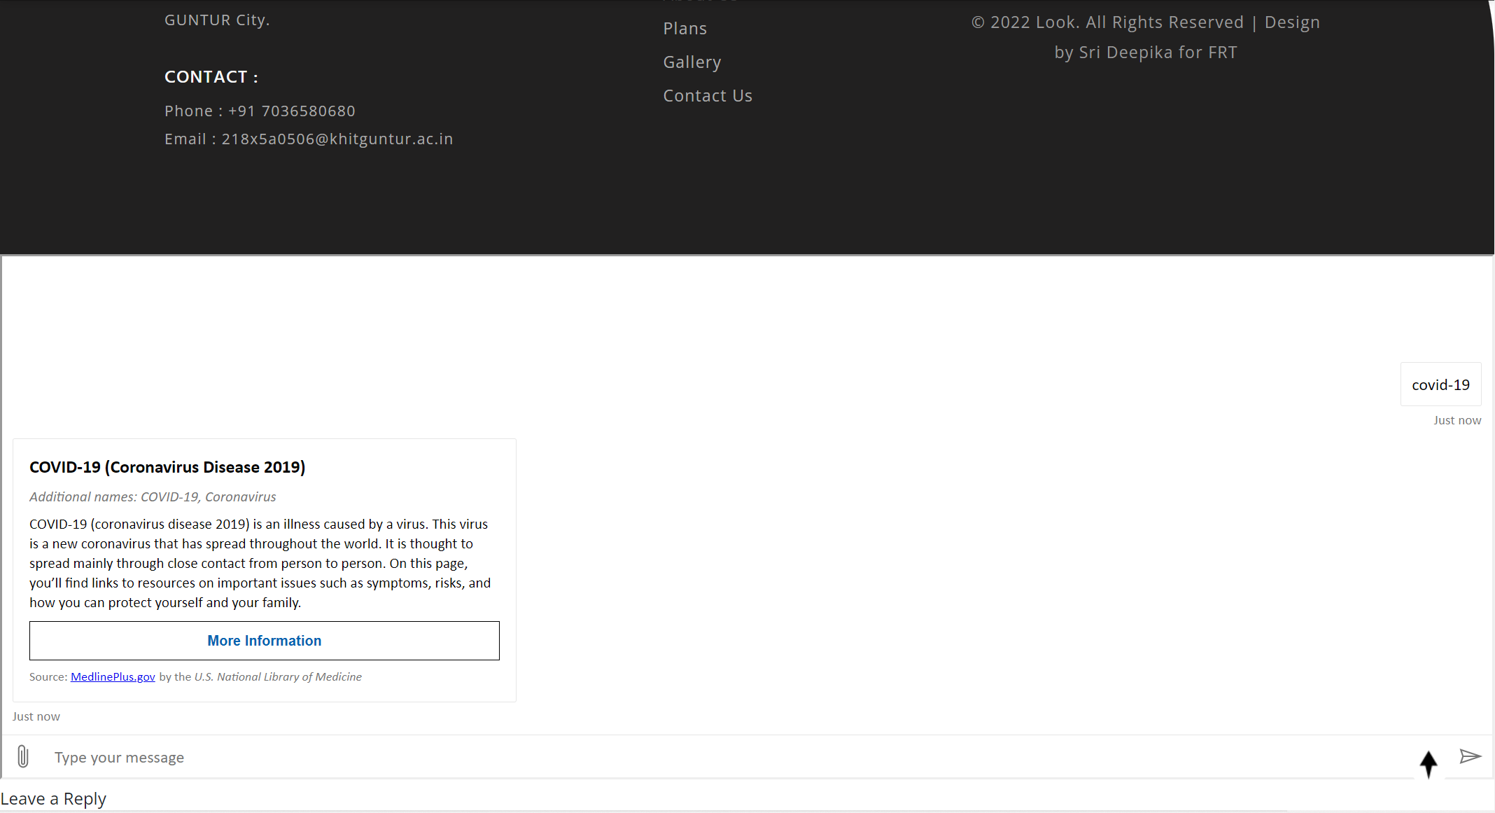The width and height of the screenshot is (1495, 813).
Task: Select the covid-19 chat bubble
Action: 1440,384
